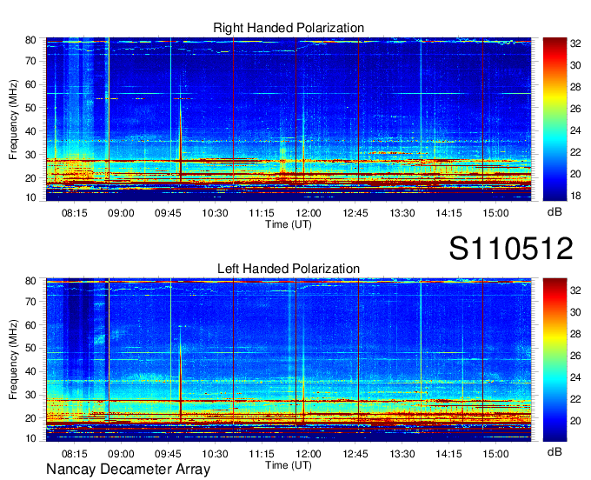The height and width of the screenshot is (480, 591).
Task: Click the 50 MHz tick on the Right Handed plot
Action: (30, 108)
